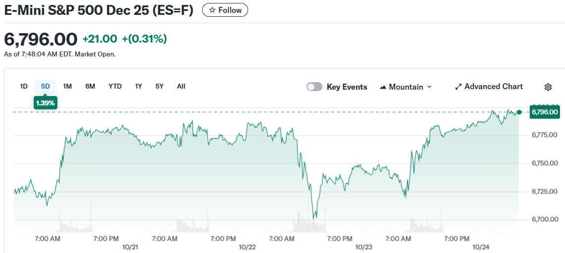Choose the YTD time range
Image resolution: width=565 pixels, height=253 pixels.
coord(115,86)
